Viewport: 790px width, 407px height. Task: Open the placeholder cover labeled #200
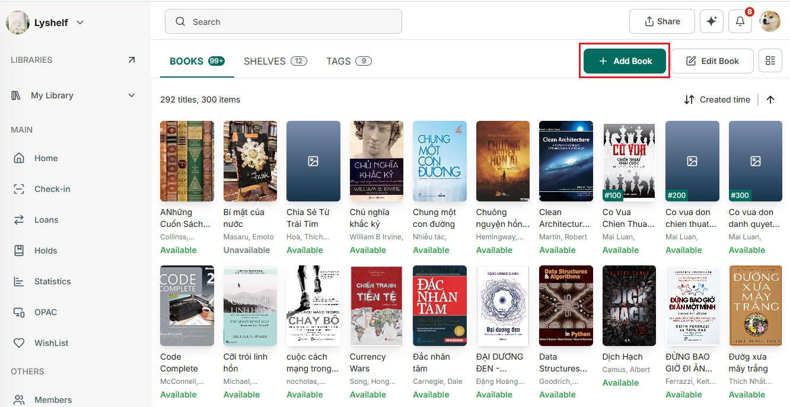coord(692,161)
